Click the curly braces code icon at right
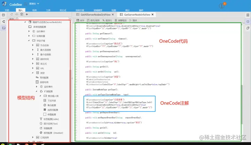 248,22
